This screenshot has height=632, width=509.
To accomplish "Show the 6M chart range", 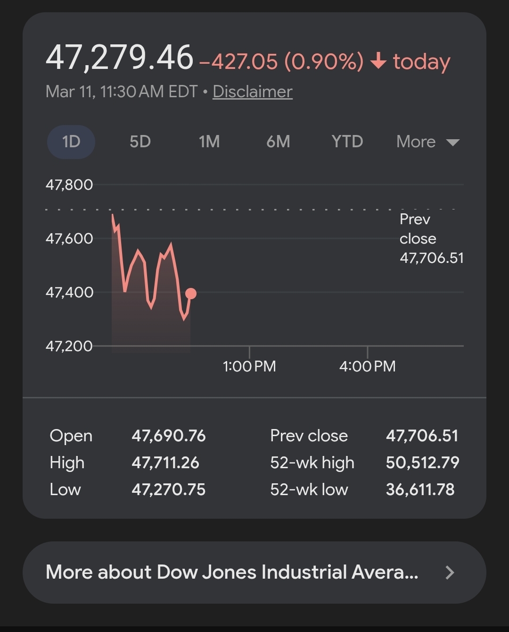I will tap(278, 142).
